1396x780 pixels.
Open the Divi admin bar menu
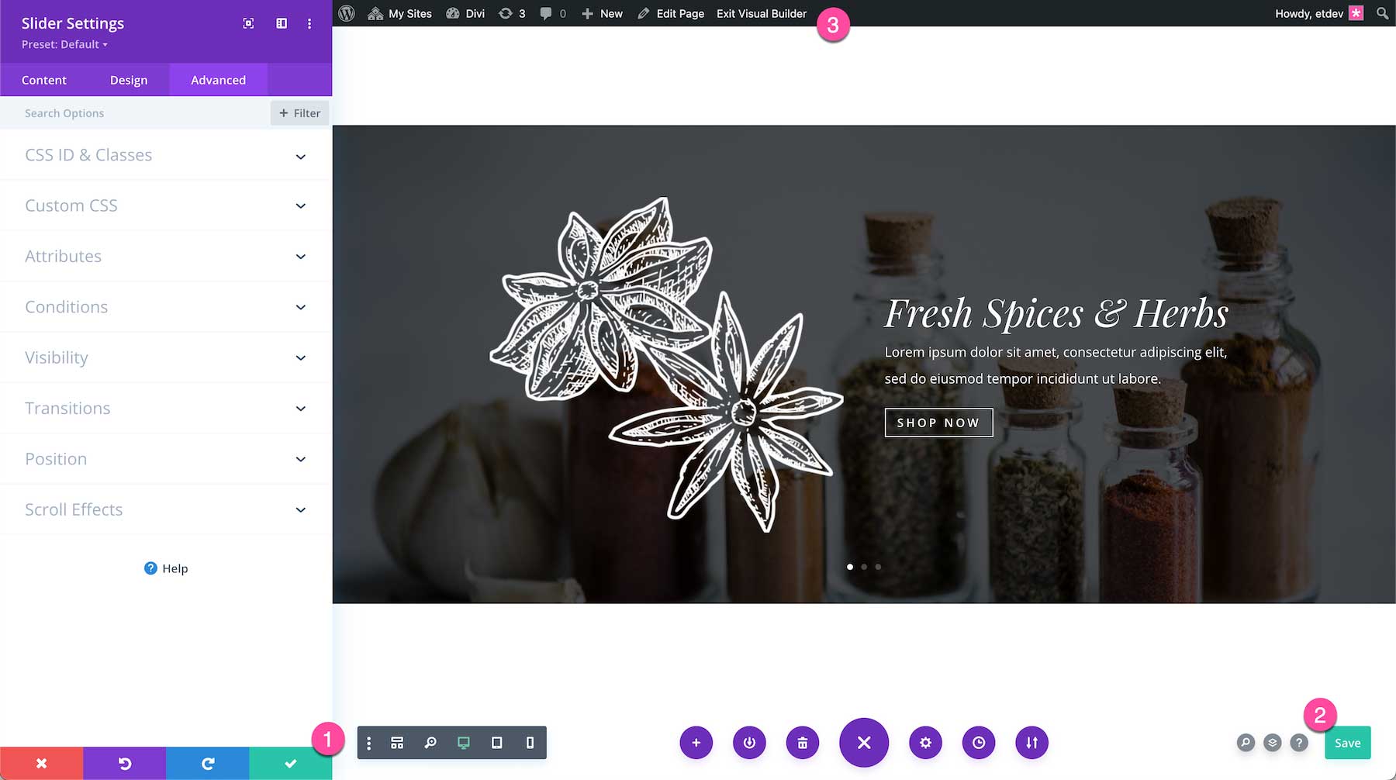(465, 13)
